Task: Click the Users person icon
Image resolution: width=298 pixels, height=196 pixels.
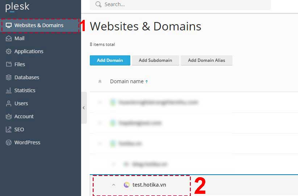Action: 9,103
